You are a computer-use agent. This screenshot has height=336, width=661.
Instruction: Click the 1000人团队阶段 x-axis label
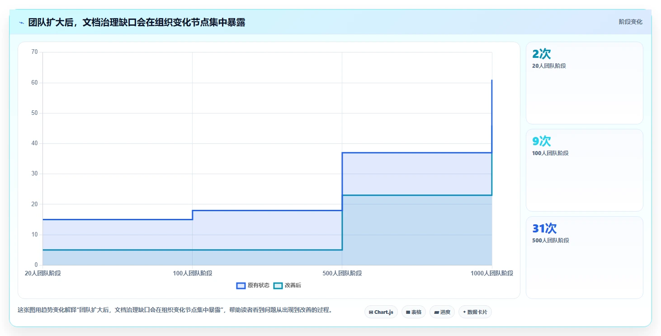[491, 273]
